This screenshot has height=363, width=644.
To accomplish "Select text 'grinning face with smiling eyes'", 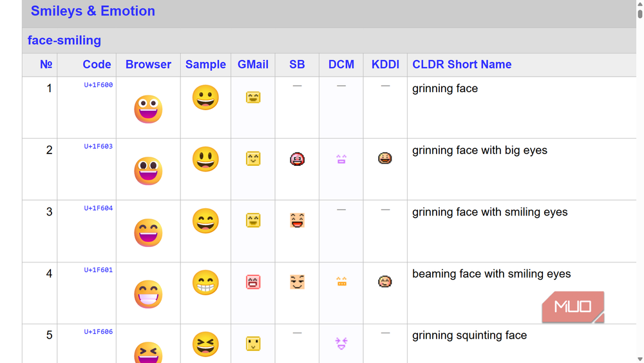I will (490, 212).
